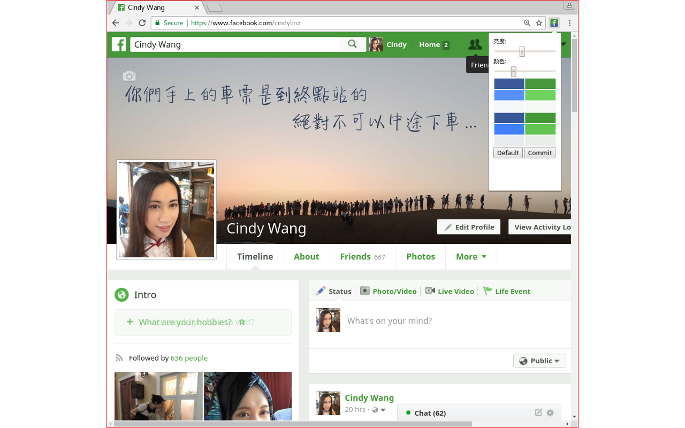Viewport: 685px width, 428px height.
Task: Click the Commit button in the extension popup
Action: (x=539, y=153)
